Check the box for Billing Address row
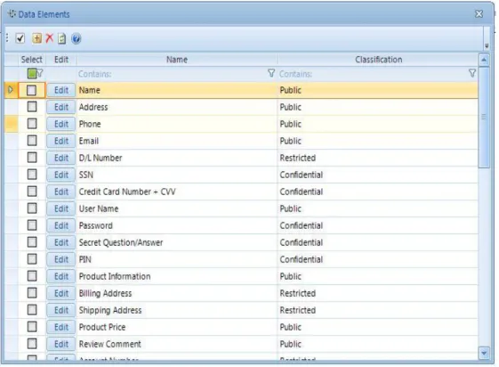499x367 pixels. [x=32, y=293]
